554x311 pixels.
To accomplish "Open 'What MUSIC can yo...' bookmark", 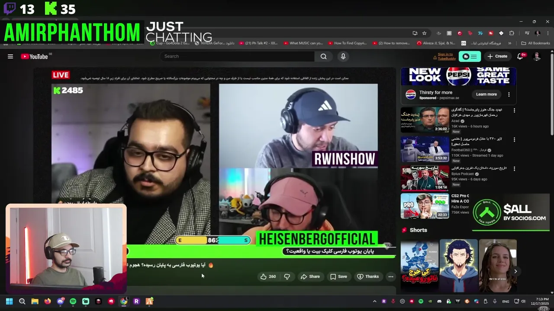I will tap(303, 43).
